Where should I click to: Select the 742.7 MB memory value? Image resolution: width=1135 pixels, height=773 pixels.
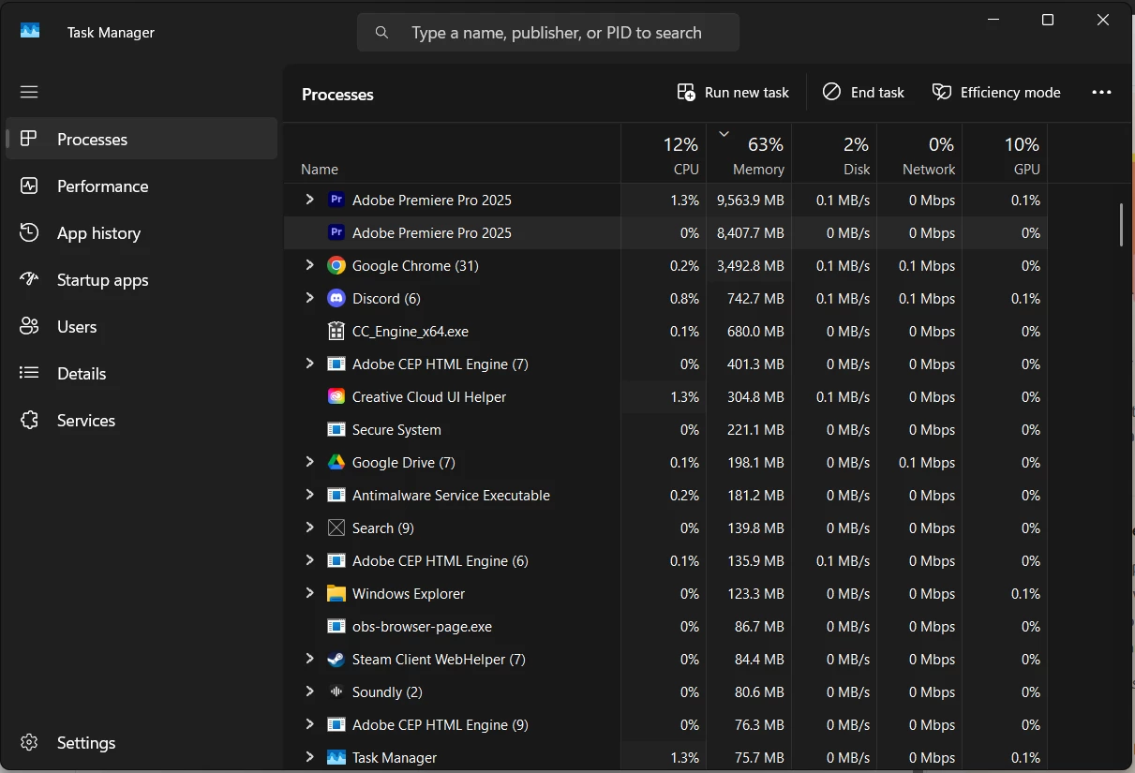coord(754,298)
